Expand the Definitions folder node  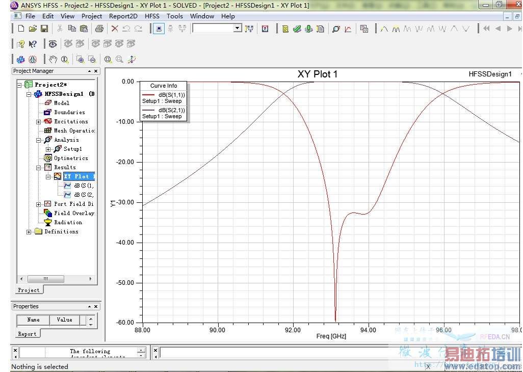[29, 232]
